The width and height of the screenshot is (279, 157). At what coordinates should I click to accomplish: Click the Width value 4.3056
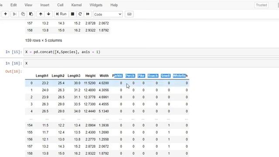(x=104, y=90)
